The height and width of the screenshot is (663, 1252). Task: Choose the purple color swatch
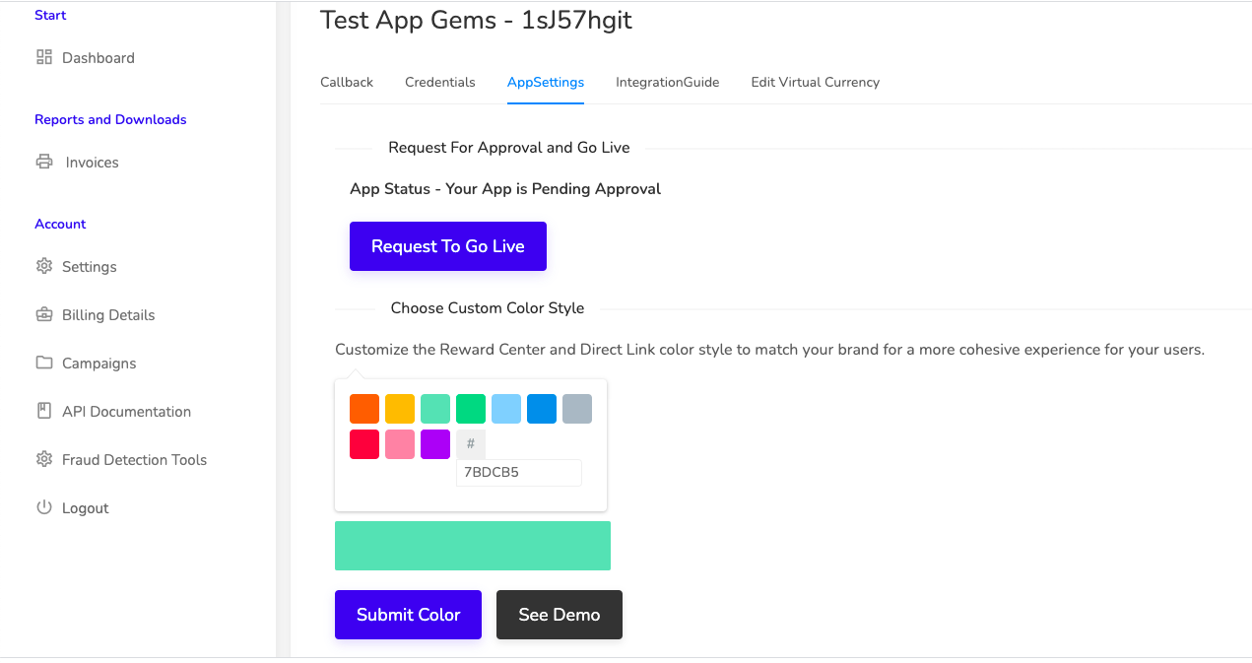click(435, 444)
